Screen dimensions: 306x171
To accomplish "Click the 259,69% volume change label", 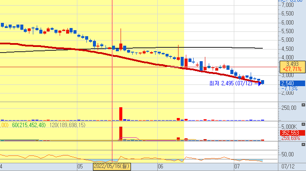I will [x=290, y=138].
